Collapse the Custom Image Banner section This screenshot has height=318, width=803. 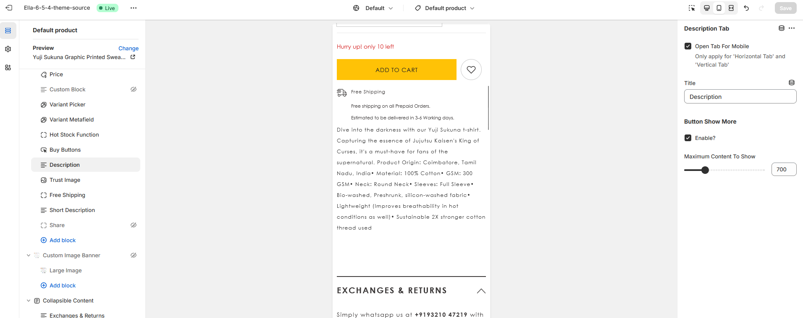[29, 255]
